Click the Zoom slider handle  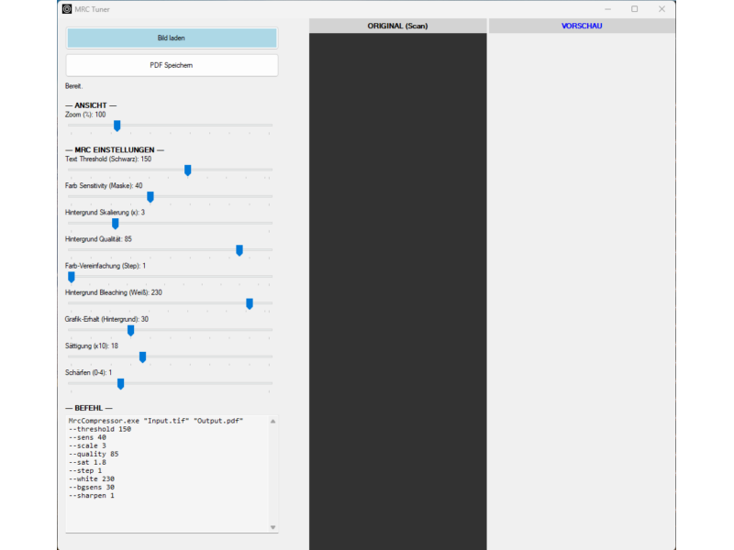[117, 126]
